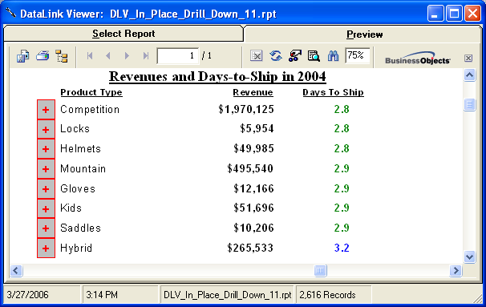Close the DataLink Viewer window

click(x=472, y=14)
